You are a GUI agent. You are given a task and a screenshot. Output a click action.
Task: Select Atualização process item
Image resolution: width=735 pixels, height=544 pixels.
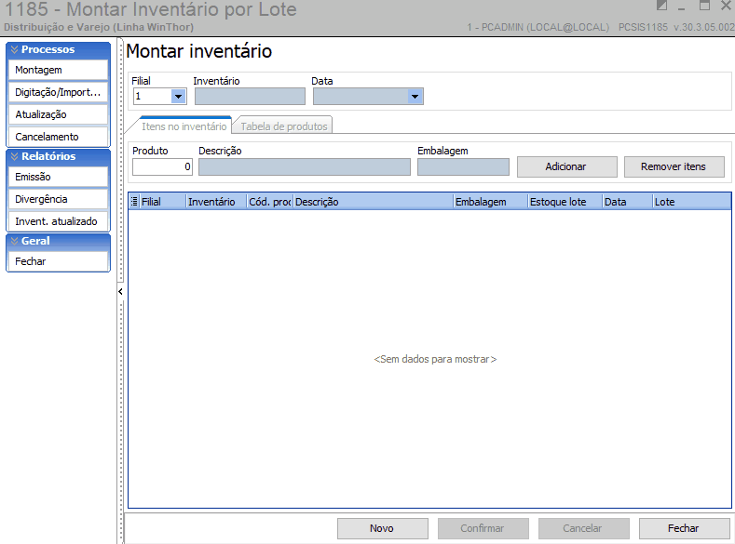tap(58, 114)
